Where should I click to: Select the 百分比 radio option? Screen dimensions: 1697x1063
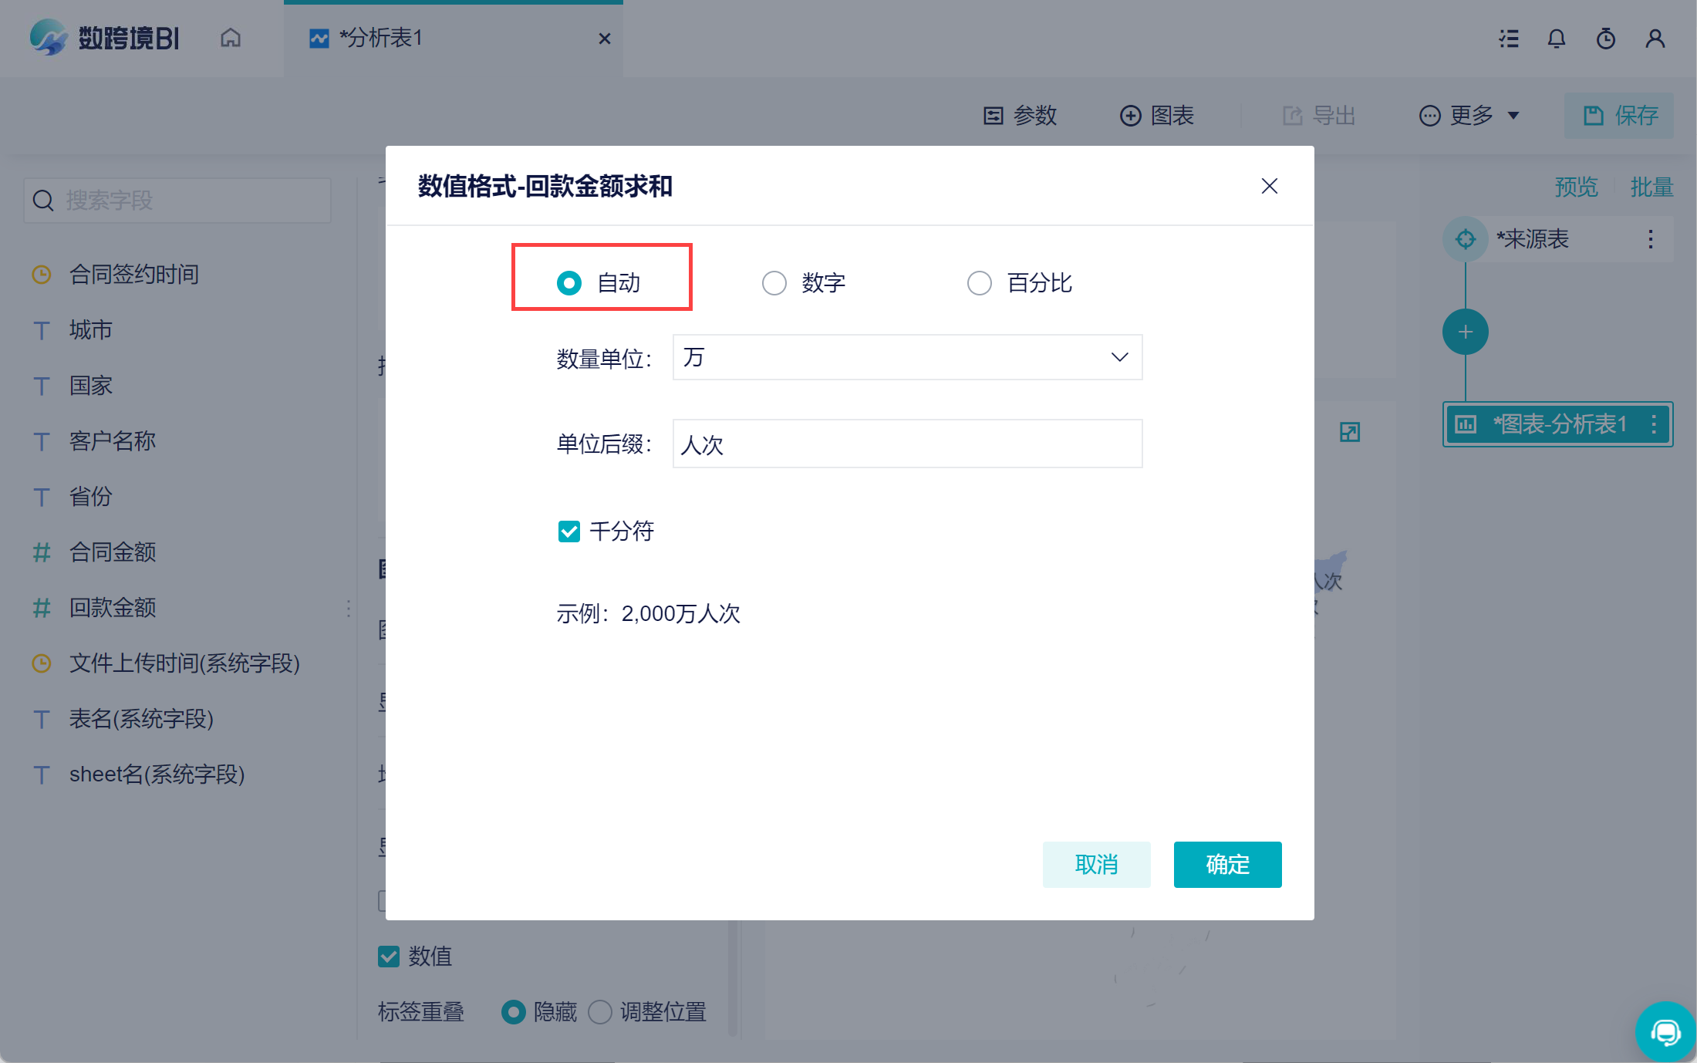(980, 283)
